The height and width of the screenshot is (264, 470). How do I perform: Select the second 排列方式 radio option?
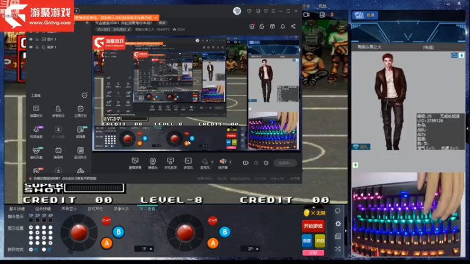click(x=44, y=249)
